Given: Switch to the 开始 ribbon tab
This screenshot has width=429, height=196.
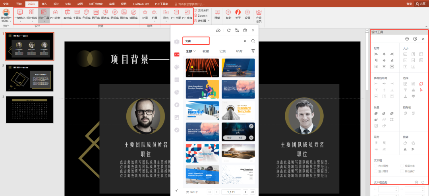Looking at the screenshot, I should [x=19, y=4].
